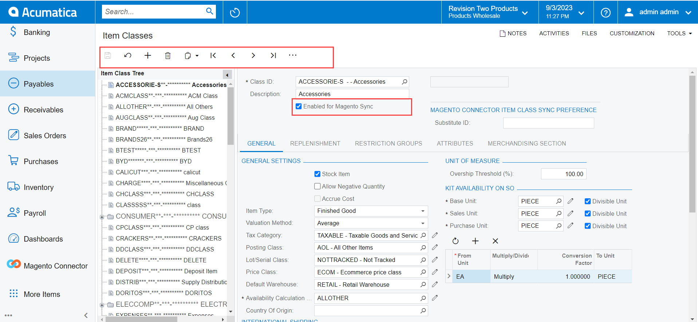Toggle the Accrue Cost checkbox
The width and height of the screenshot is (698, 322).
tap(317, 199)
